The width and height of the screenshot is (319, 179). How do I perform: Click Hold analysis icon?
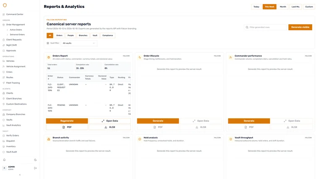click(140, 139)
